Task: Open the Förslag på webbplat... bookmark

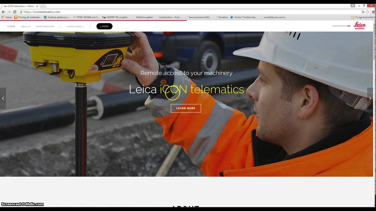Action: 28,17
